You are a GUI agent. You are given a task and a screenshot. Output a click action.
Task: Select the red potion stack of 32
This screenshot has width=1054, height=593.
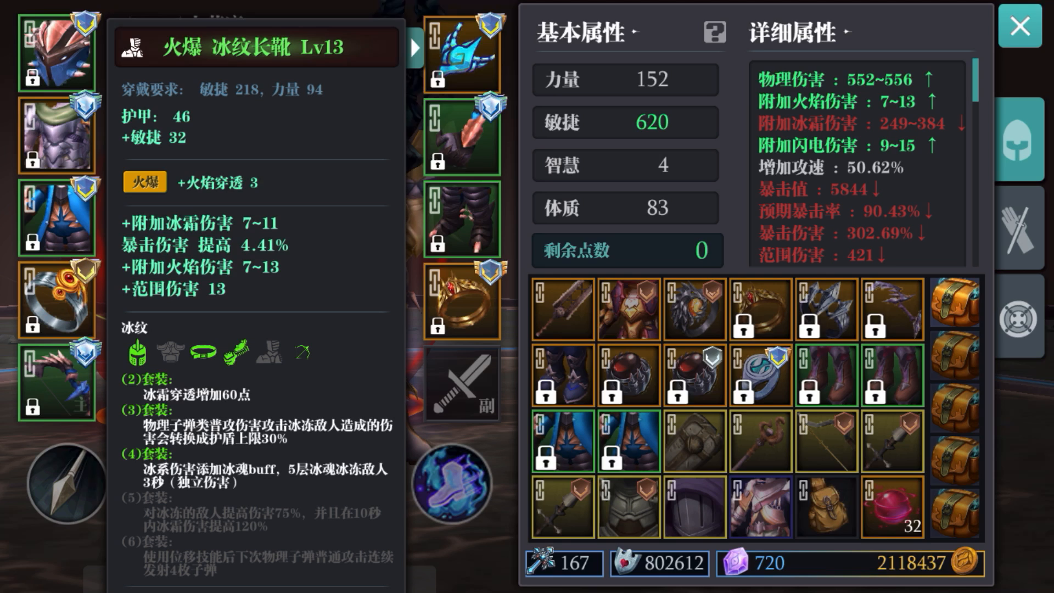(x=893, y=507)
